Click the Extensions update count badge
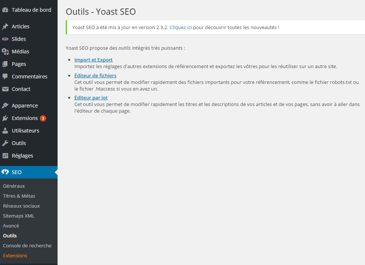This screenshot has height=265, width=365. (x=43, y=119)
